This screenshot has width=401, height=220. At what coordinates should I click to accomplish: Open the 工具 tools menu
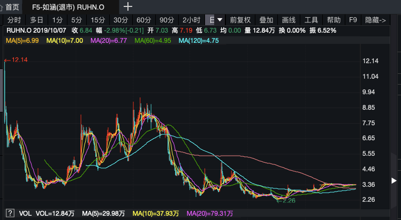(x=311, y=20)
